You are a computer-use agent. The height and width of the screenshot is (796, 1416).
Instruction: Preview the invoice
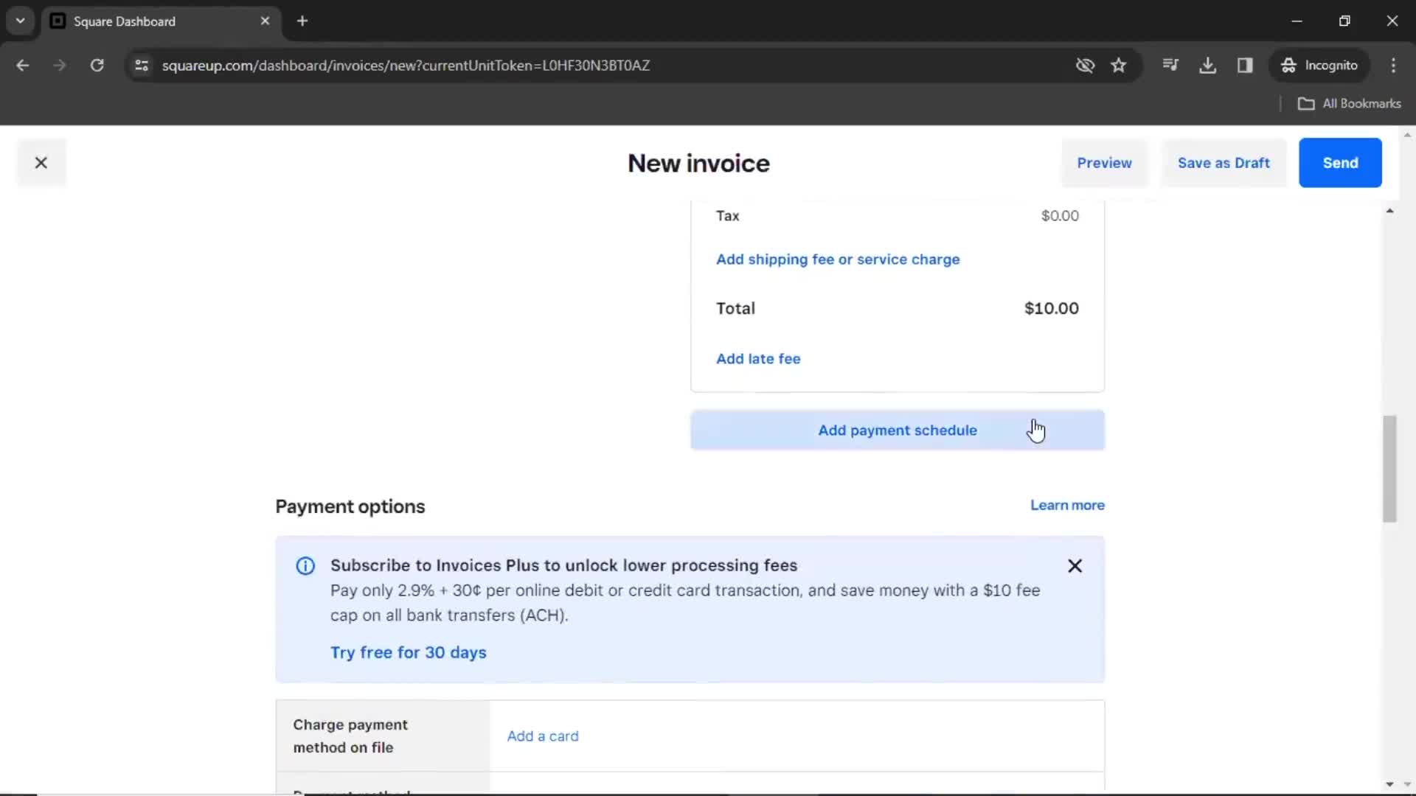1104,163
